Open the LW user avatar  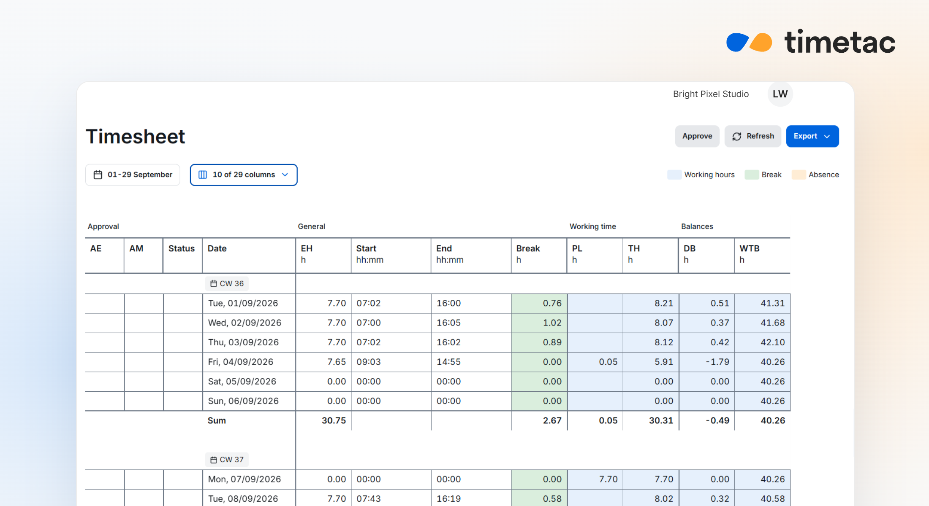pyautogui.click(x=780, y=94)
